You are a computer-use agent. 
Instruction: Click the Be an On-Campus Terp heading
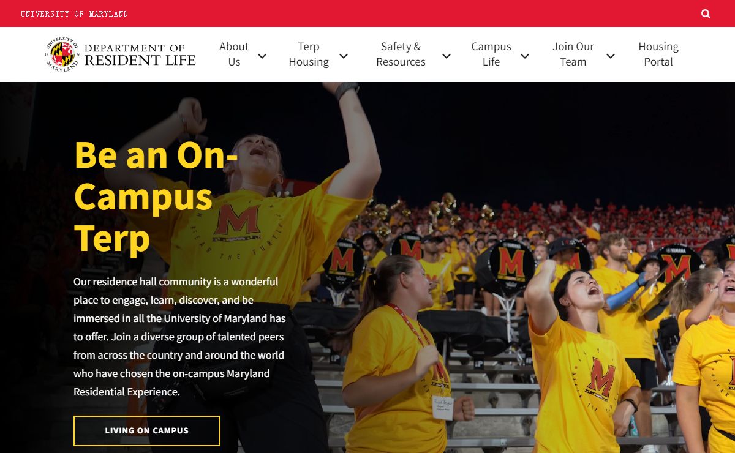[x=156, y=196]
